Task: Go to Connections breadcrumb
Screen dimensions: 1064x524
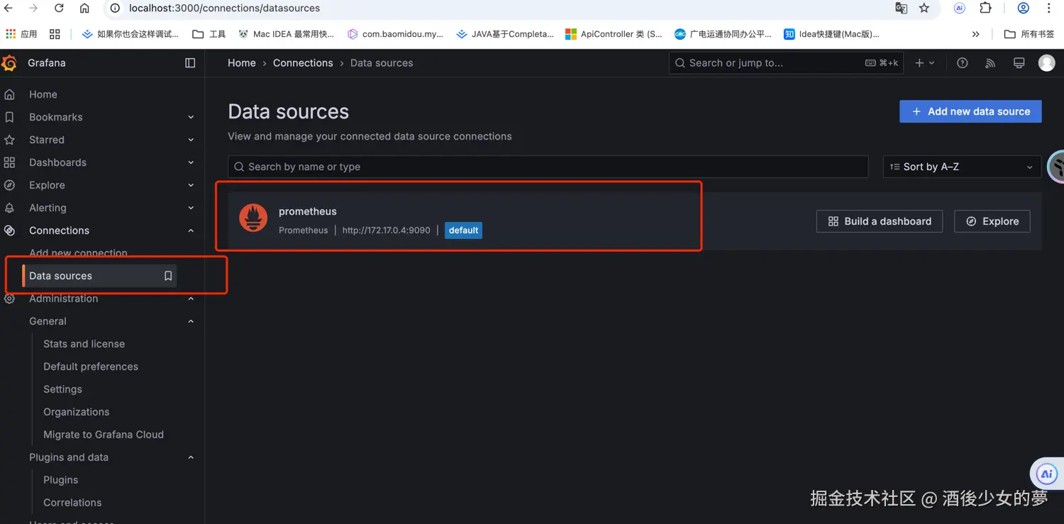Action: pos(303,63)
